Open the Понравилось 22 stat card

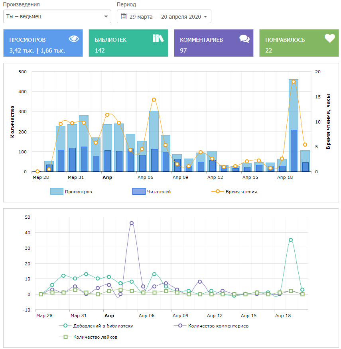click(299, 43)
